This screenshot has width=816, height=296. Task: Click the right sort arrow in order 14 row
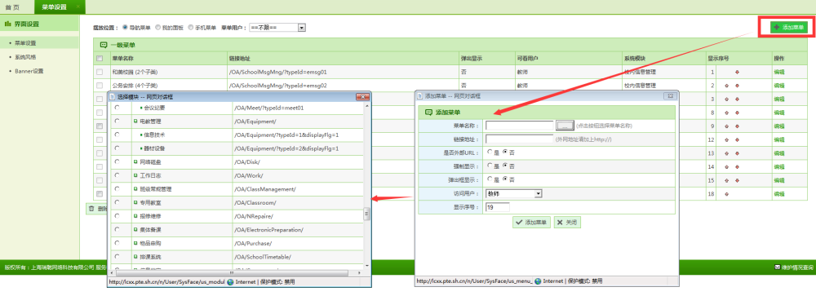pos(737,166)
